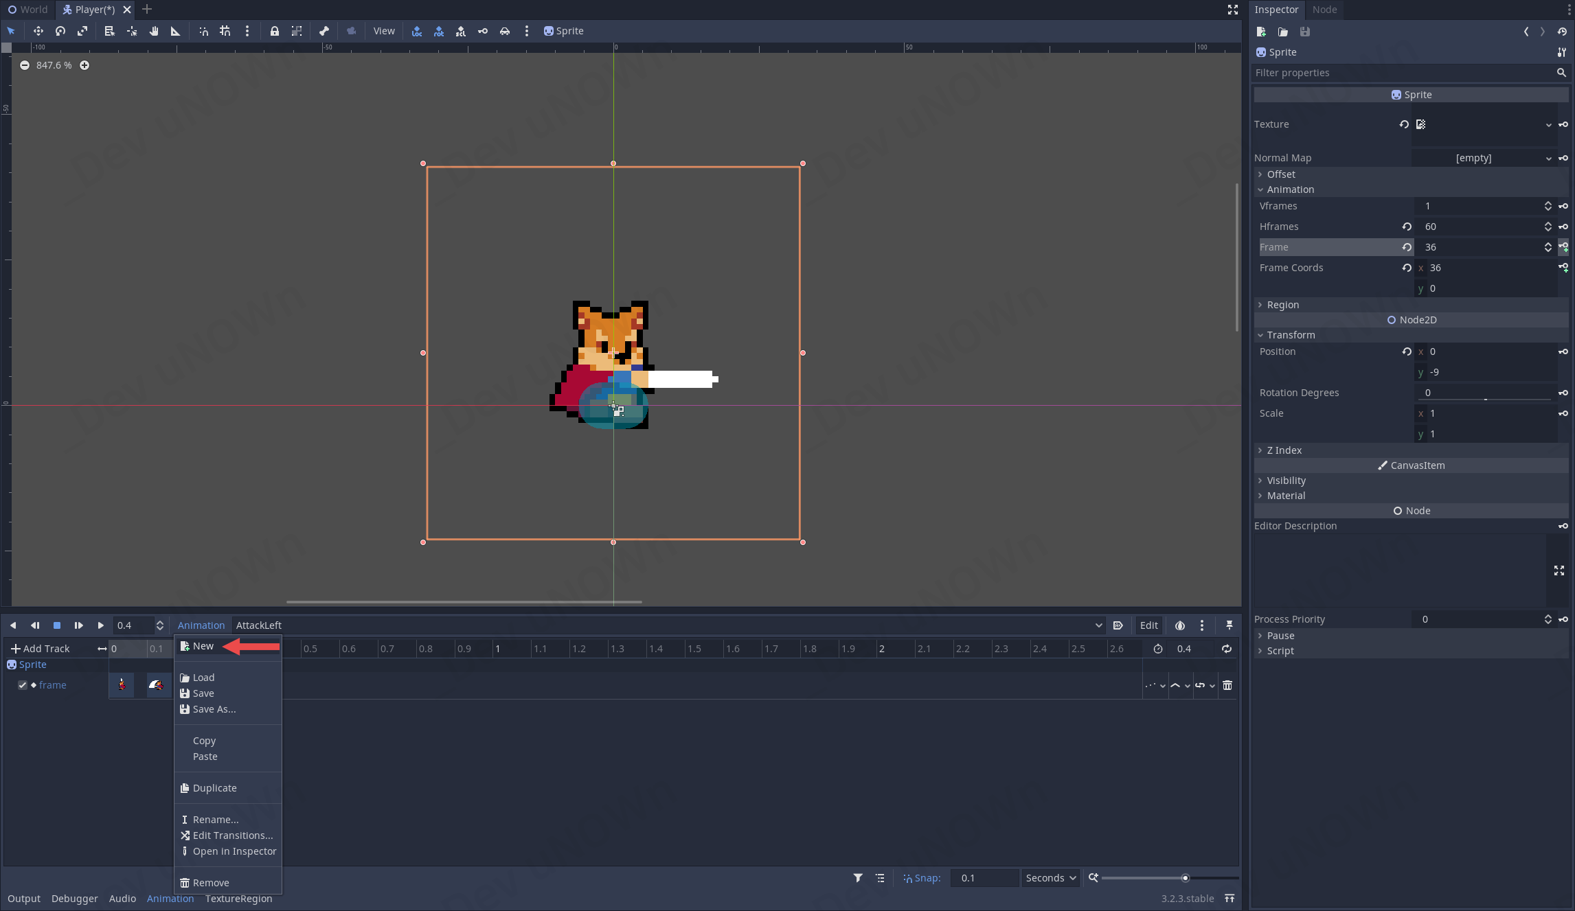1575x911 pixels.
Task: Choose Duplicate from the Animation menu
Action: tap(214, 788)
